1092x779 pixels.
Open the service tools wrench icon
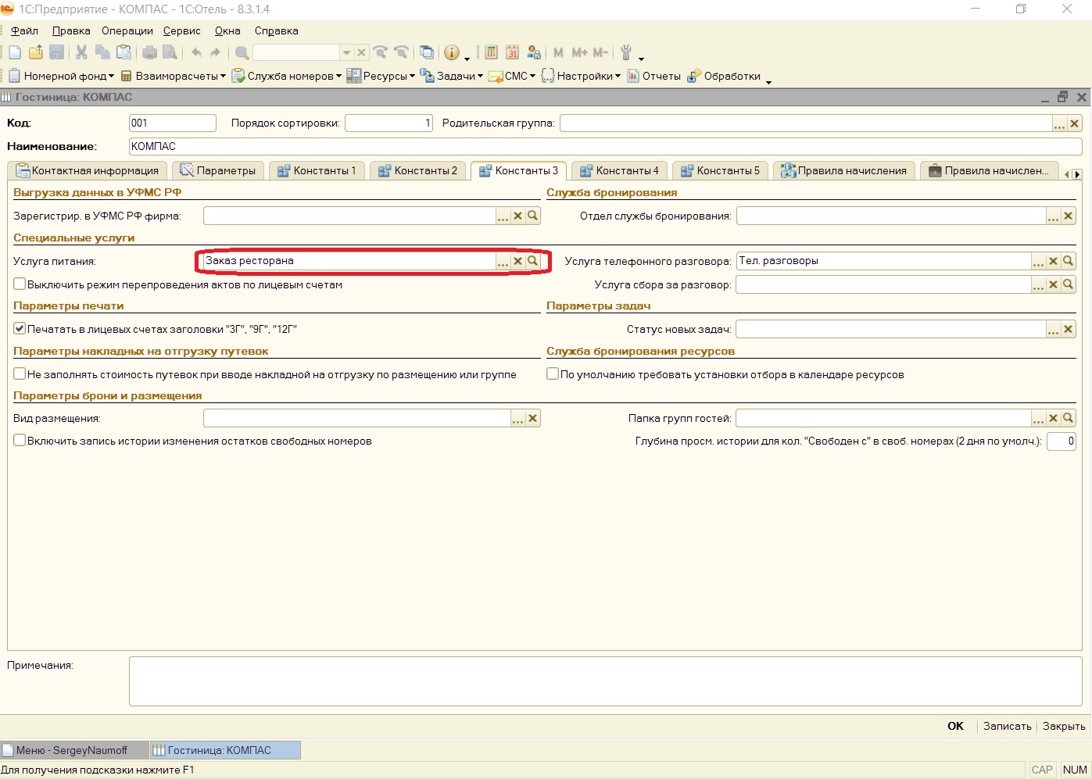[x=626, y=52]
